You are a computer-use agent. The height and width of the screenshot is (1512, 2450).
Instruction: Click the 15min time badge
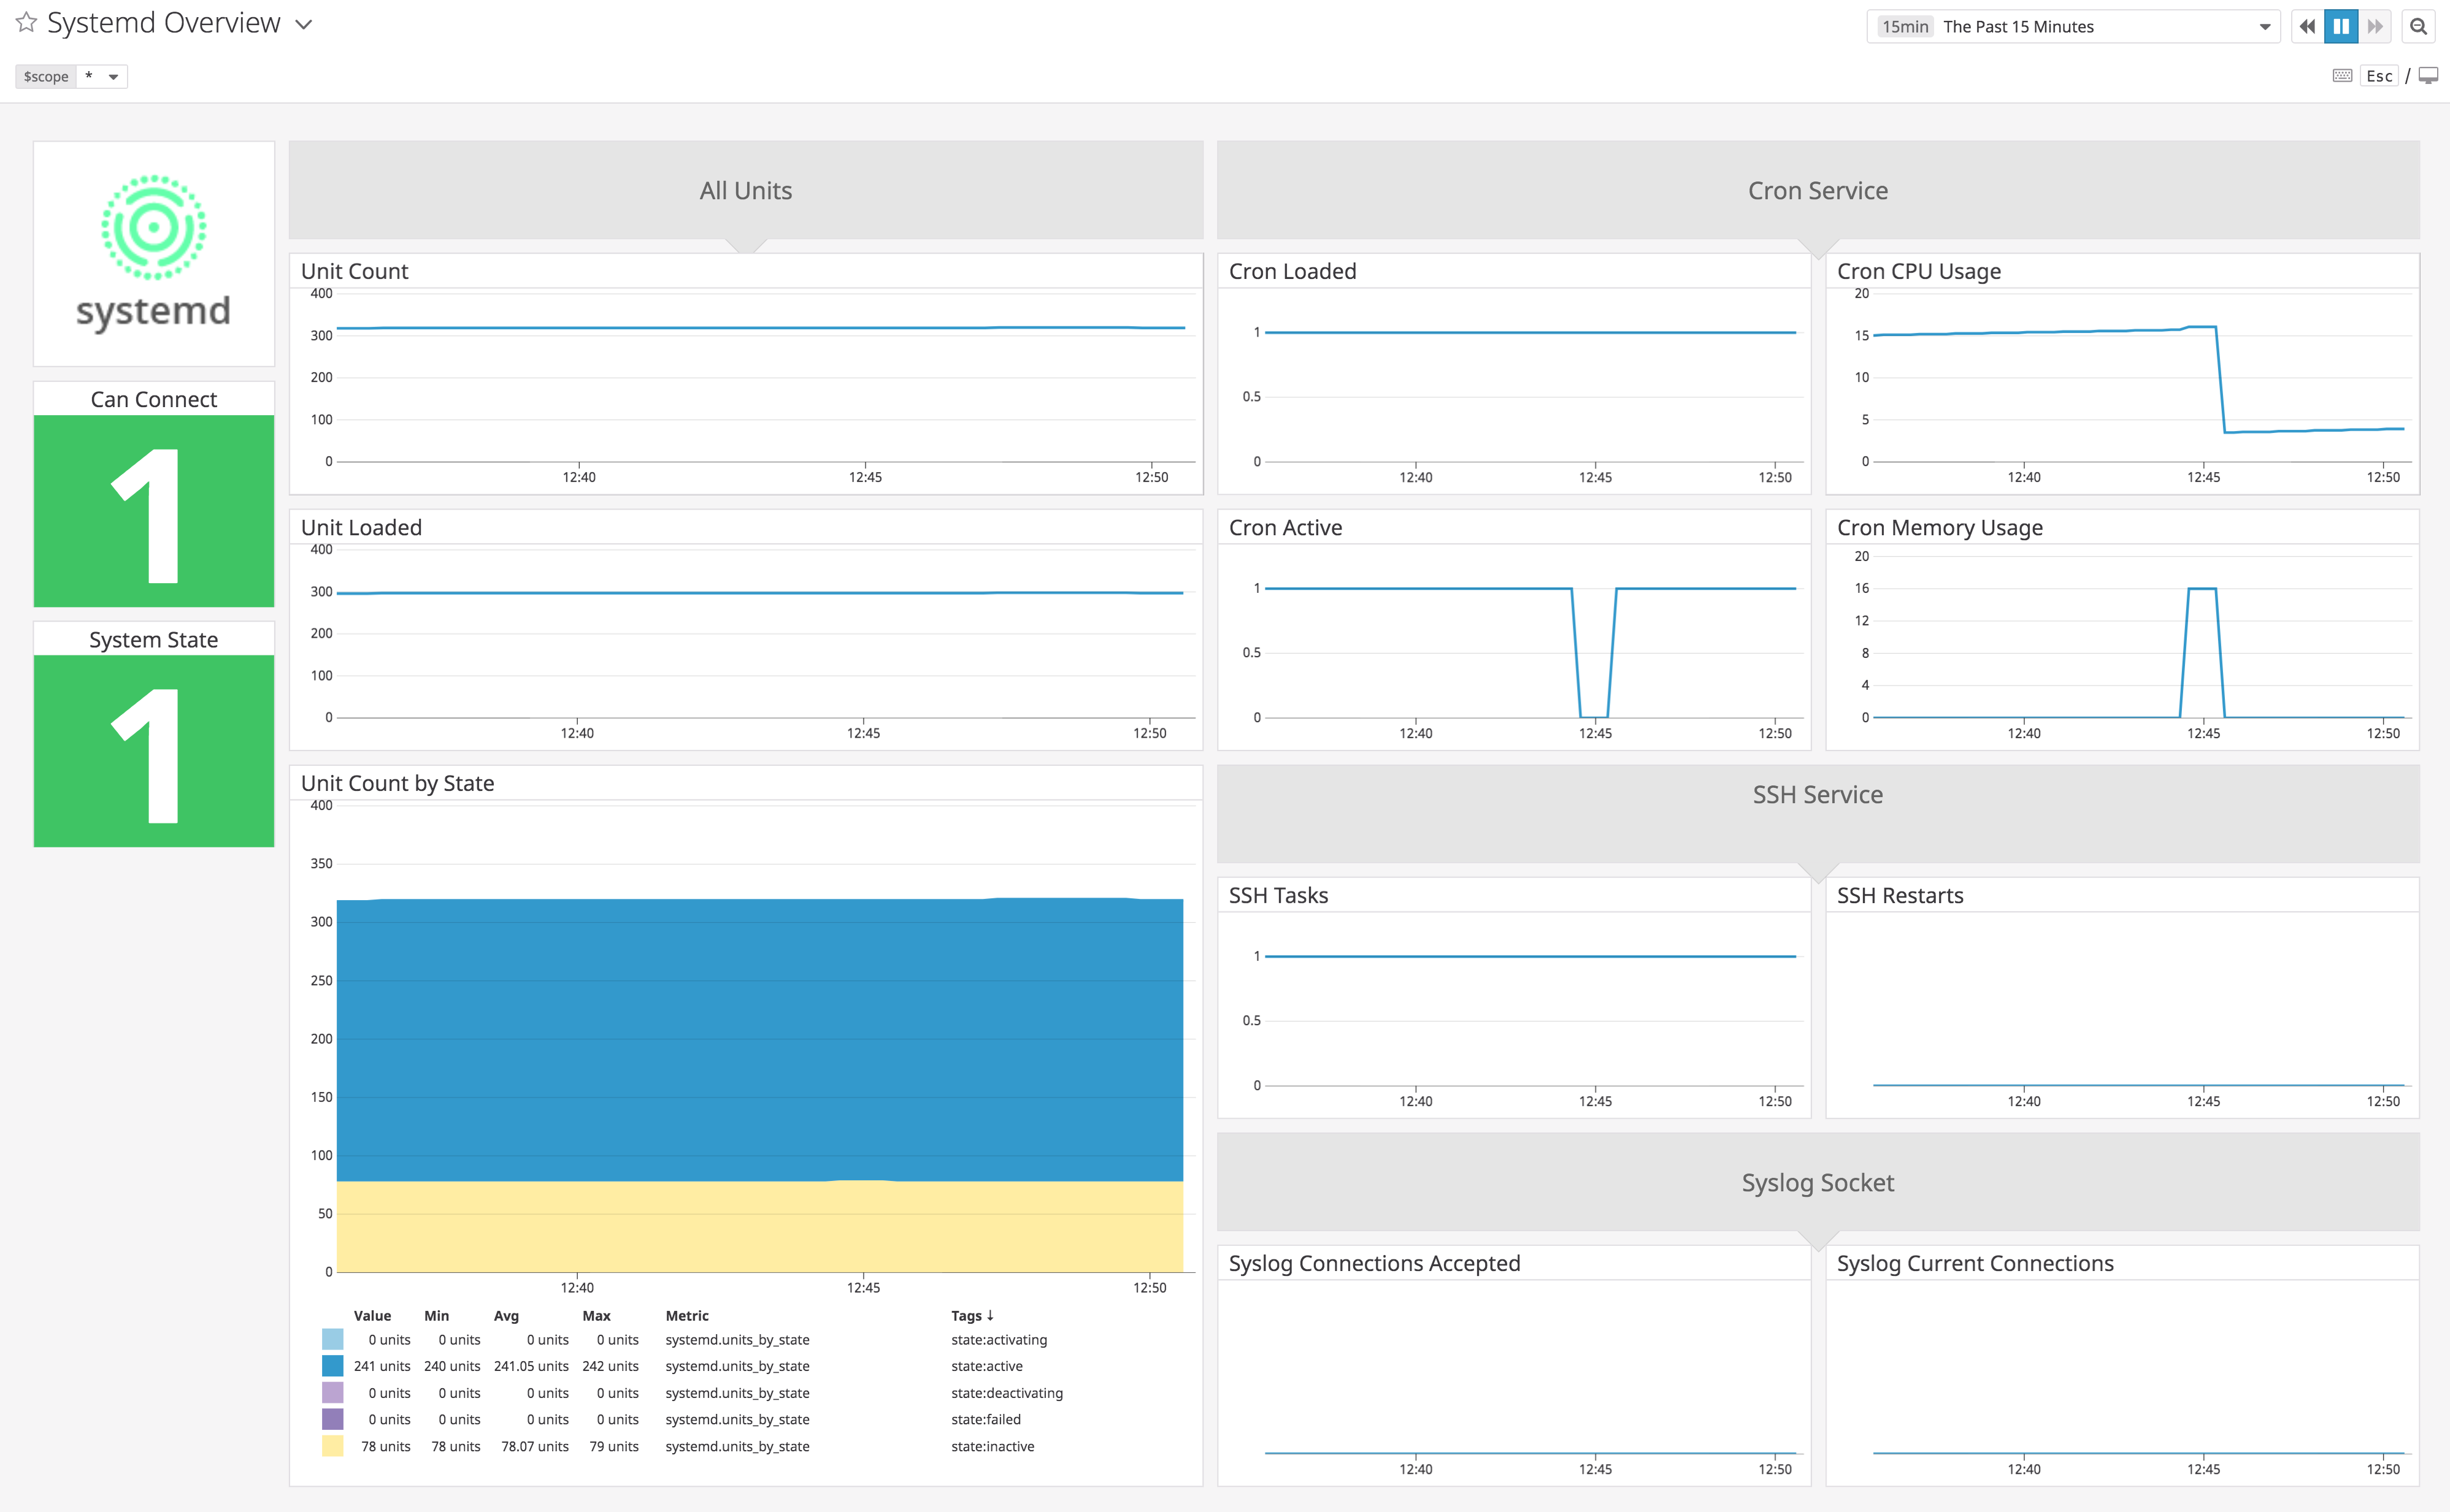coord(1905,27)
